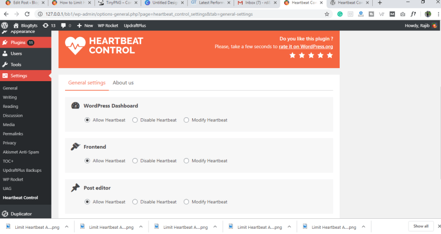This screenshot has width=441, height=234.
Task: Open the Howdy, Rajib account menu
Action: [421, 26]
